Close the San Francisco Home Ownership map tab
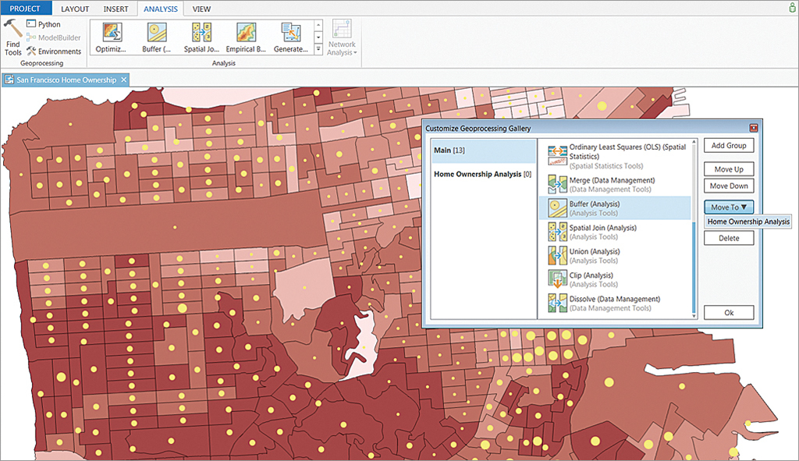This screenshot has width=799, height=461. (124, 80)
